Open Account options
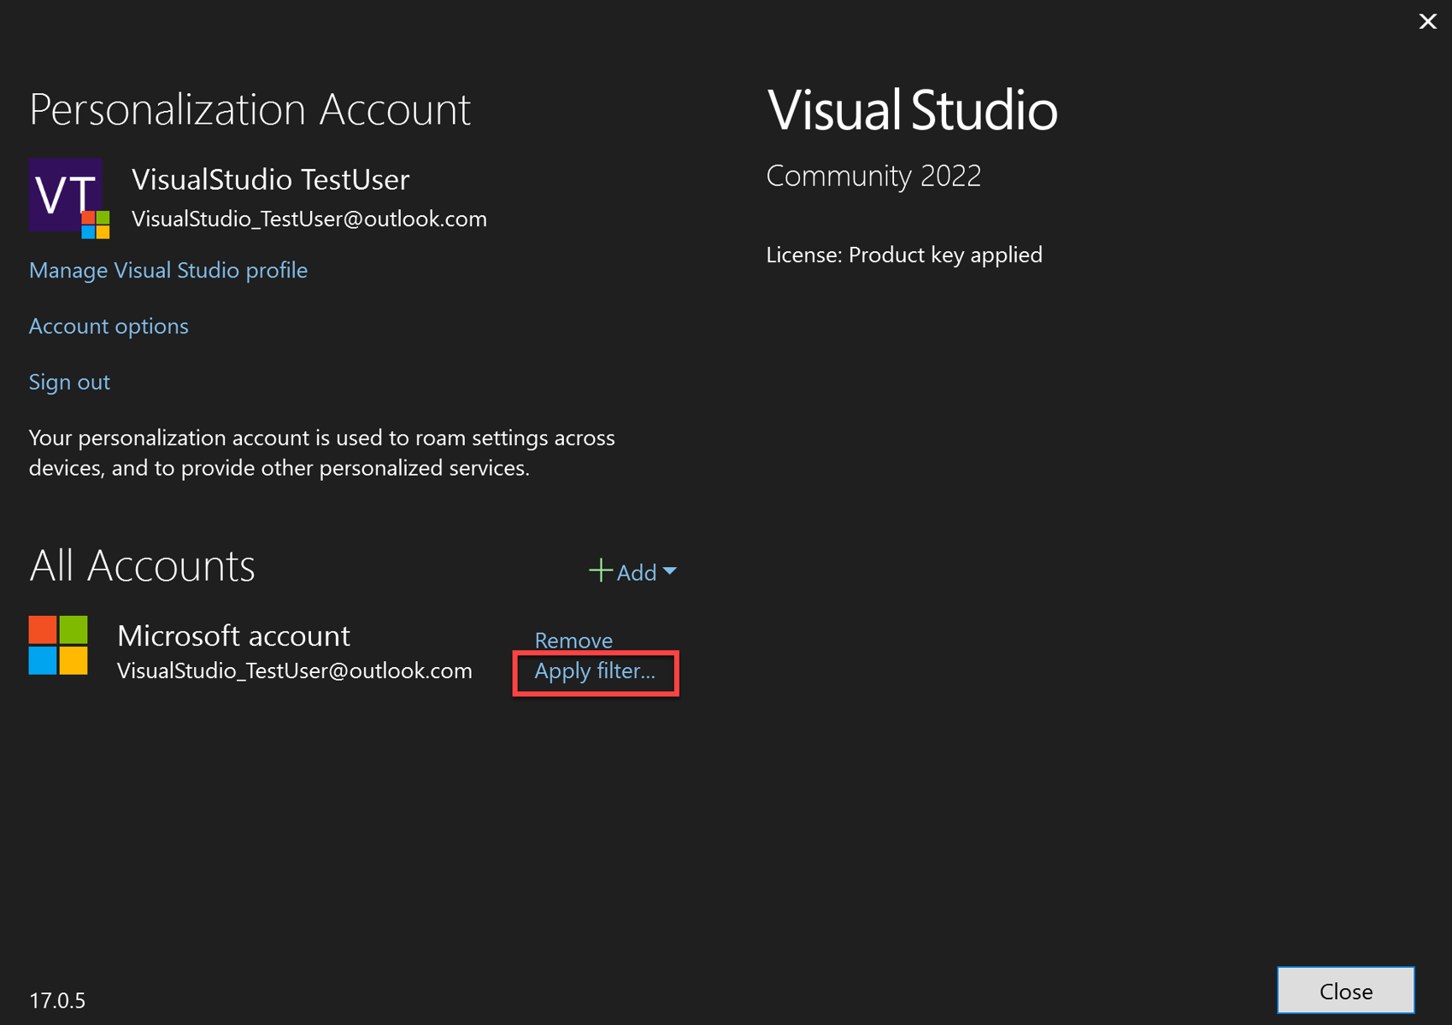Screen dimensions: 1452x1025 coord(109,326)
